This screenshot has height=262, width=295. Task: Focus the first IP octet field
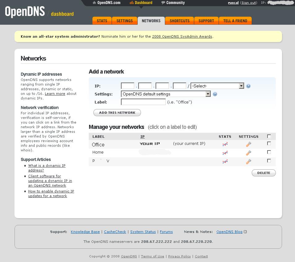click(x=128, y=86)
